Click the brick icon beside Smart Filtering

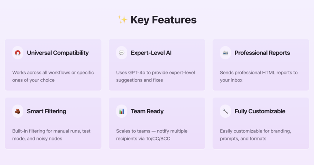pyautogui.click(x=18, y=111)
